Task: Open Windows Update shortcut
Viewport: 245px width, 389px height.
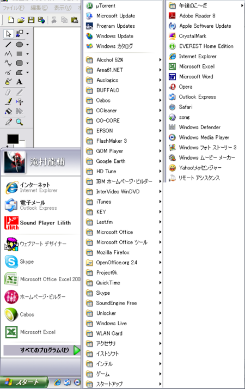Action: 123,36
